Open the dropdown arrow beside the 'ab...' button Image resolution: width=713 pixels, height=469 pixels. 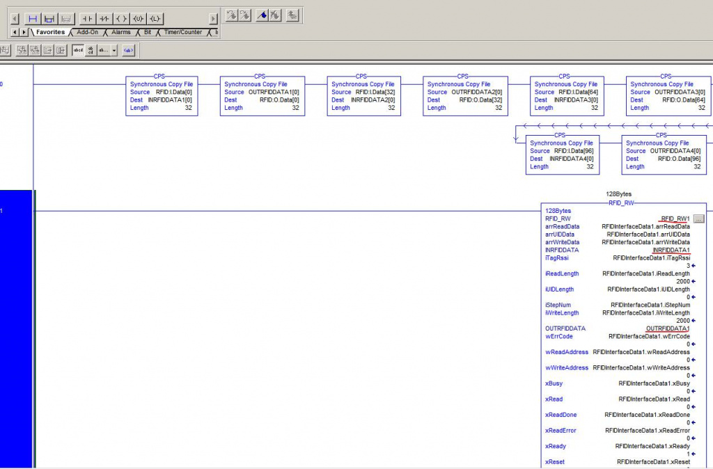coord(114,50)
